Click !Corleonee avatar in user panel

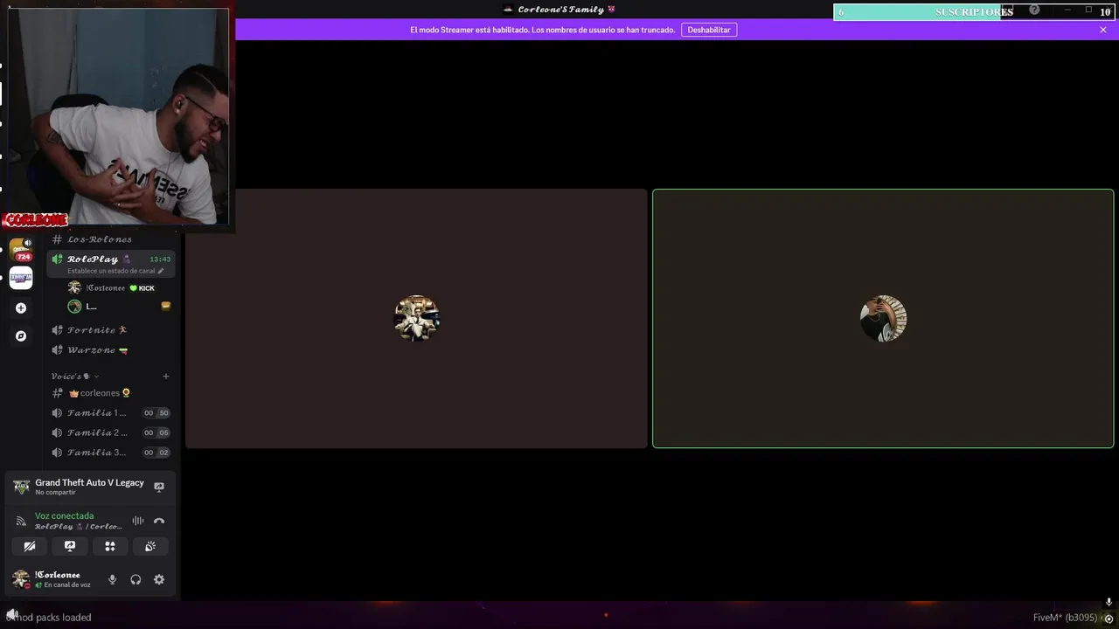tap(21, 579)
